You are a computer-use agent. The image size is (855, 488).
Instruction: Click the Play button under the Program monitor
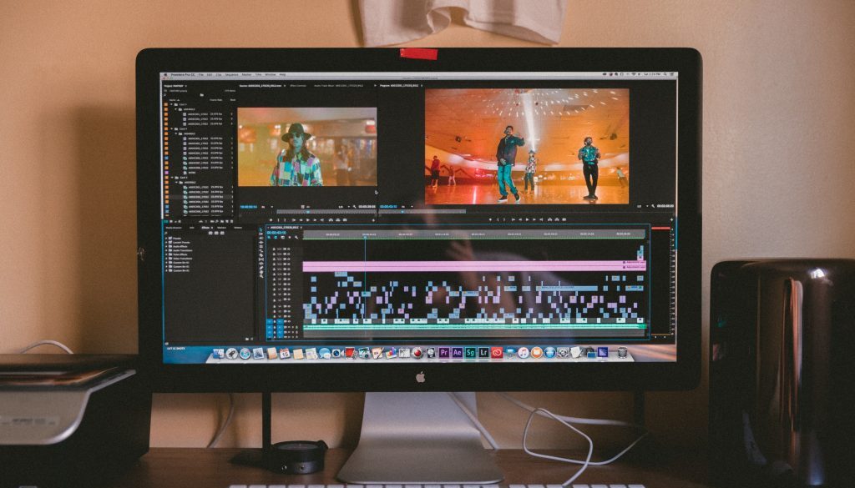coord(528,219)
